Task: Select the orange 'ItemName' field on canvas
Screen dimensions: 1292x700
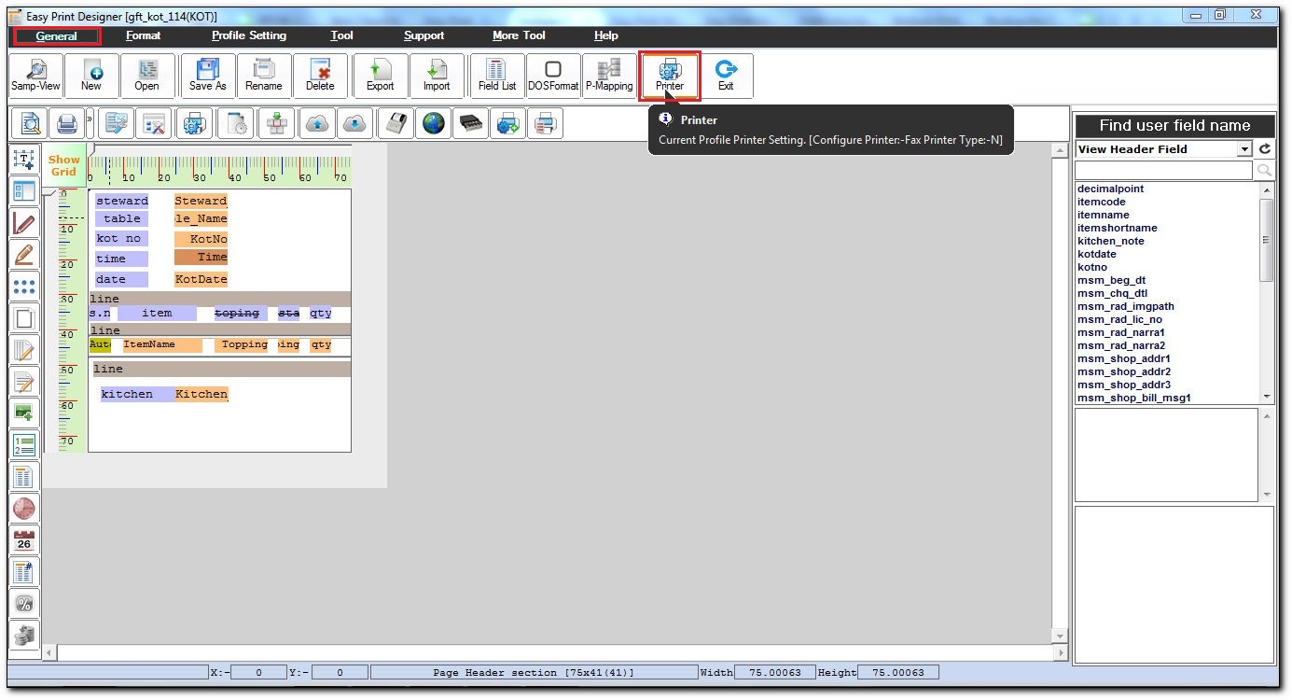Action: [x=162, y=345]
